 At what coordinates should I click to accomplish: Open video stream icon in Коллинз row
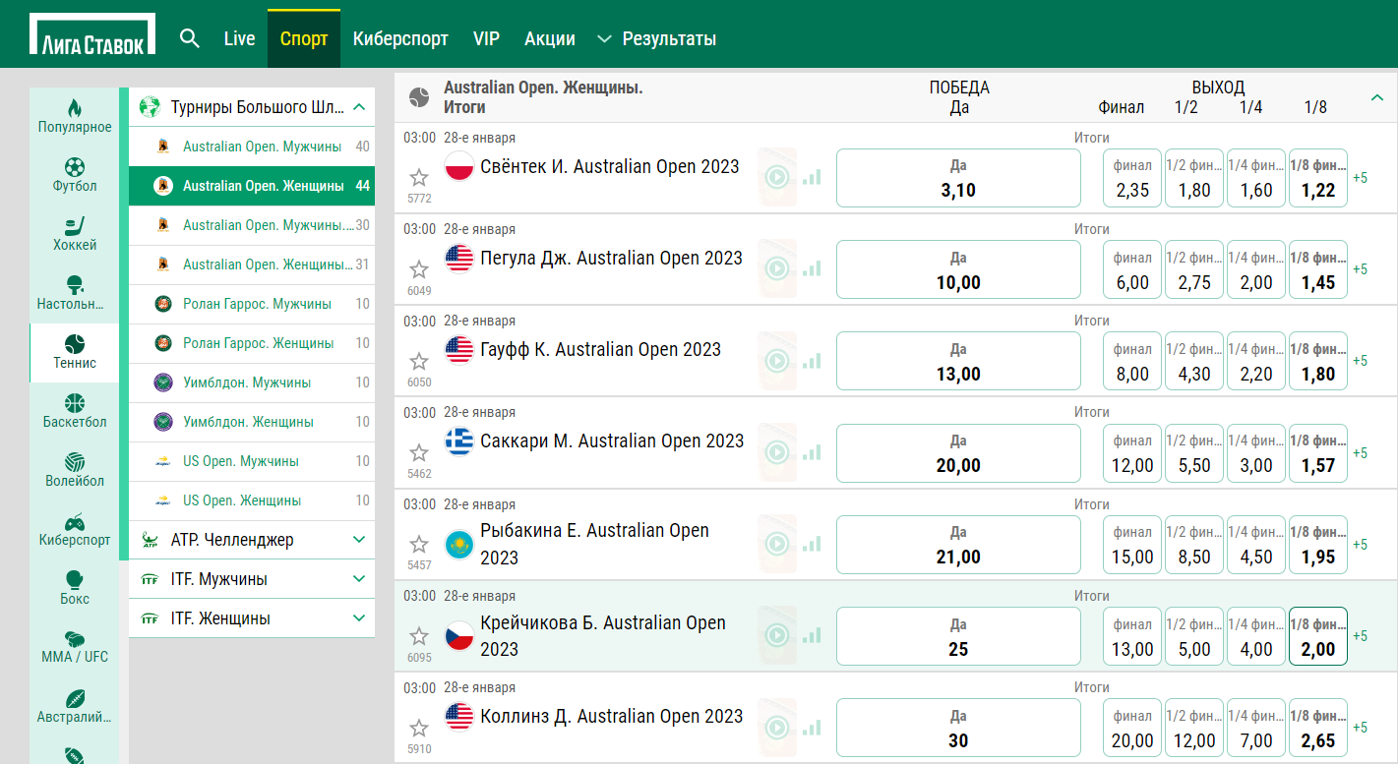[778, 728]
